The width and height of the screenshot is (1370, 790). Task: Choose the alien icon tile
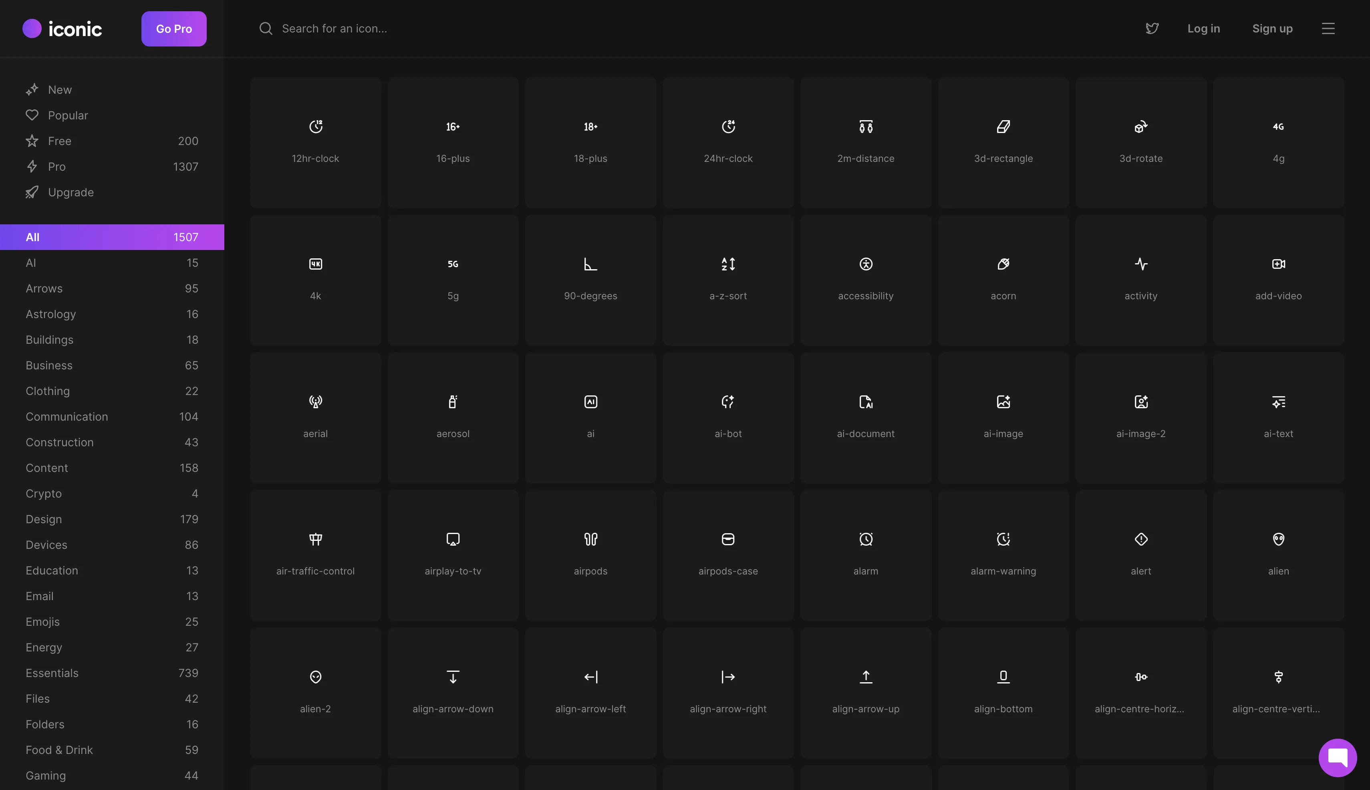1278,554
